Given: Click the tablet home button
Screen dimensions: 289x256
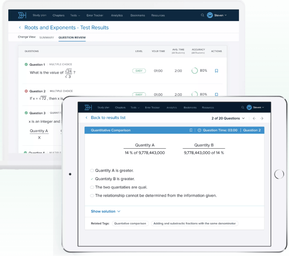Looking at the screenshot, I should click(279, 174).
